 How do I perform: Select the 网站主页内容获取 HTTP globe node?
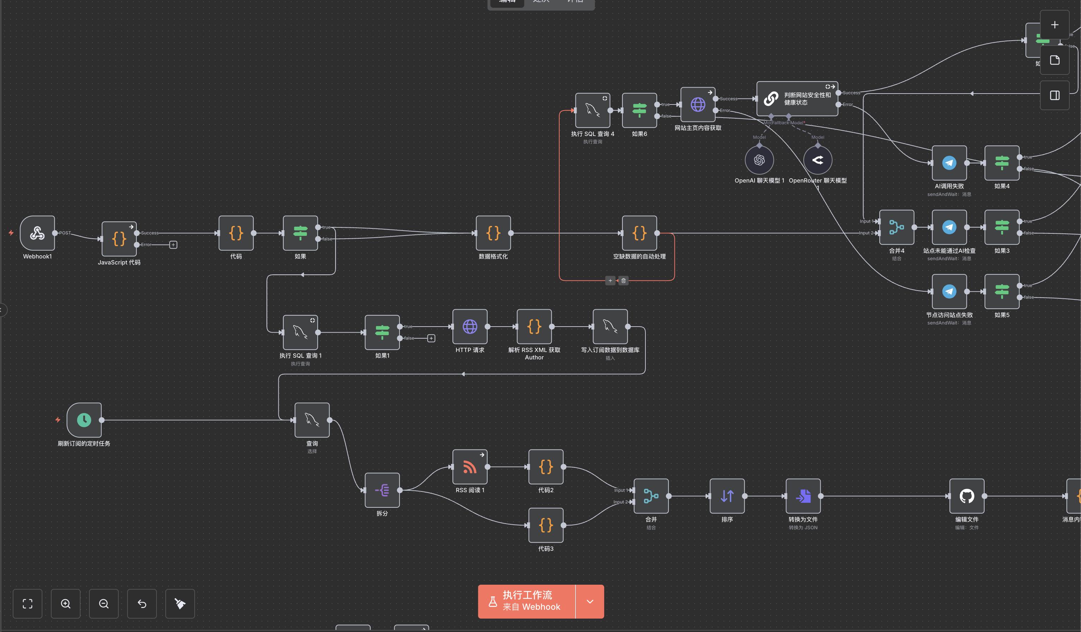pyautogui.click(x=697, y=105)
